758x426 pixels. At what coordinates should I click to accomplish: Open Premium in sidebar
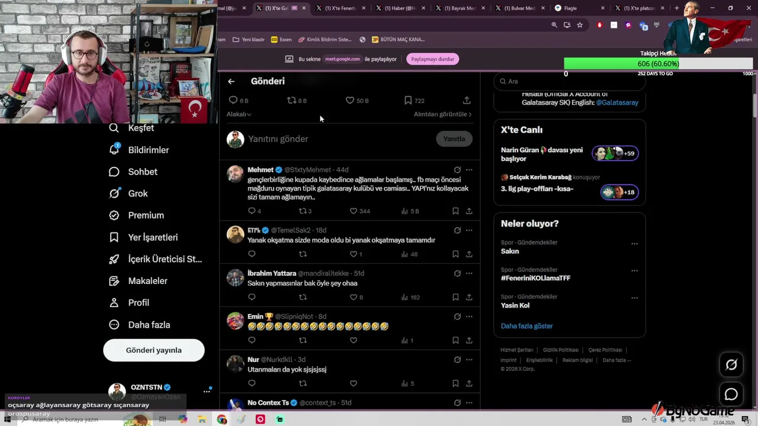click(137, 215)
